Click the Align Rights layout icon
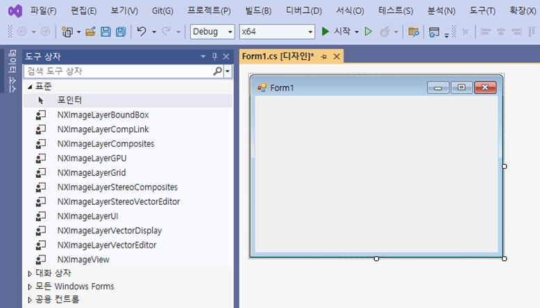The image size is (540, 308). click(x=516, y=32)
